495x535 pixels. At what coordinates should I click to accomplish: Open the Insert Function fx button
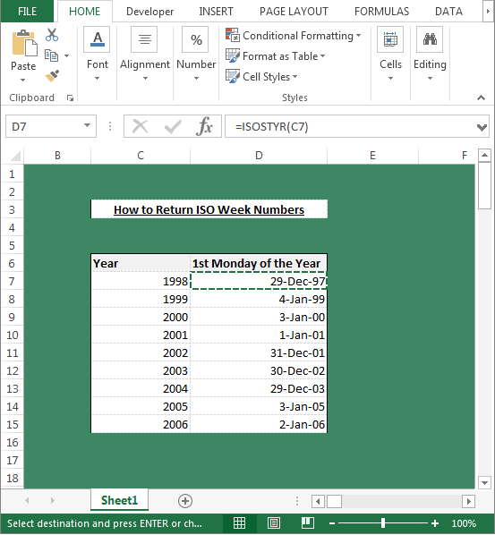[x=204, y=126]
